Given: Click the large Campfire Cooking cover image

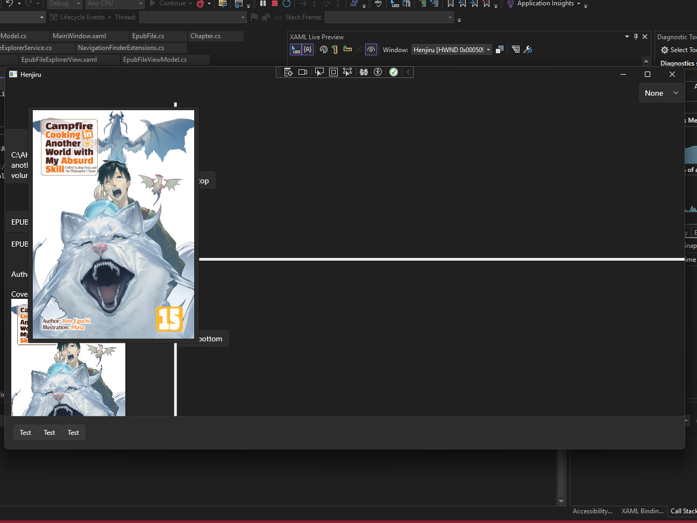Looking at the screenshot, I should point(113,224).
